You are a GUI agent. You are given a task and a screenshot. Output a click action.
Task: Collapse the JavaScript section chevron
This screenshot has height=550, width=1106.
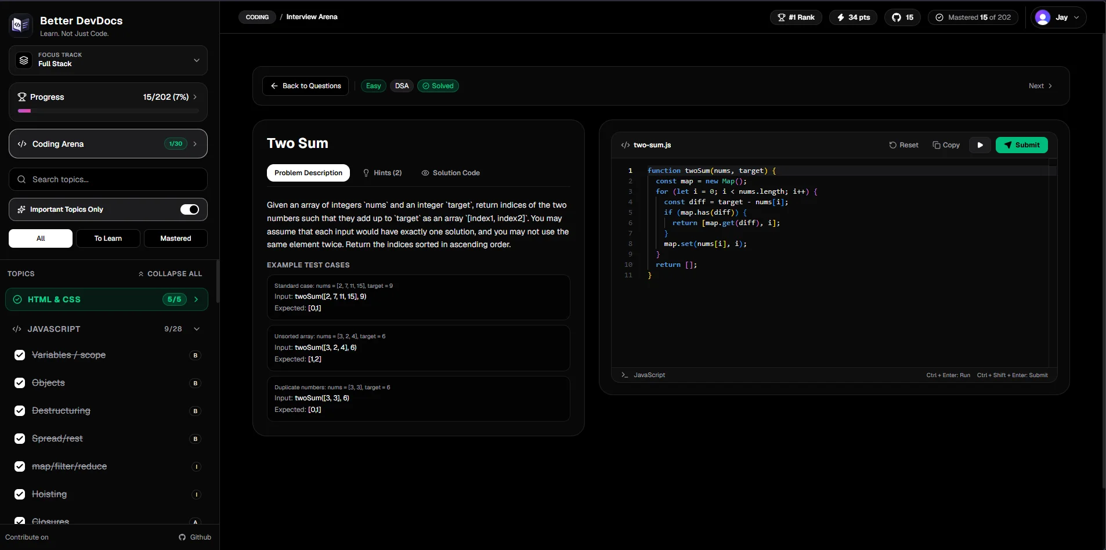pos(197,329)
